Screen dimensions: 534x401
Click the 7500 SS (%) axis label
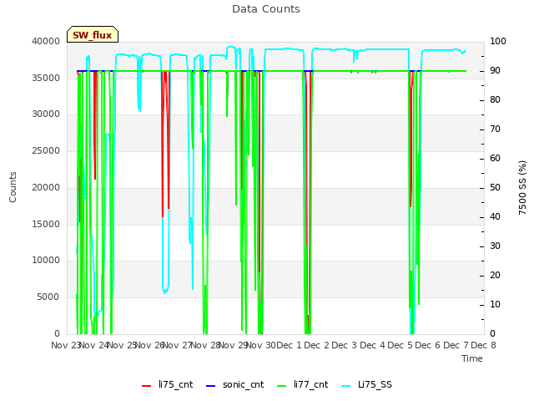(x=522, y=187)
